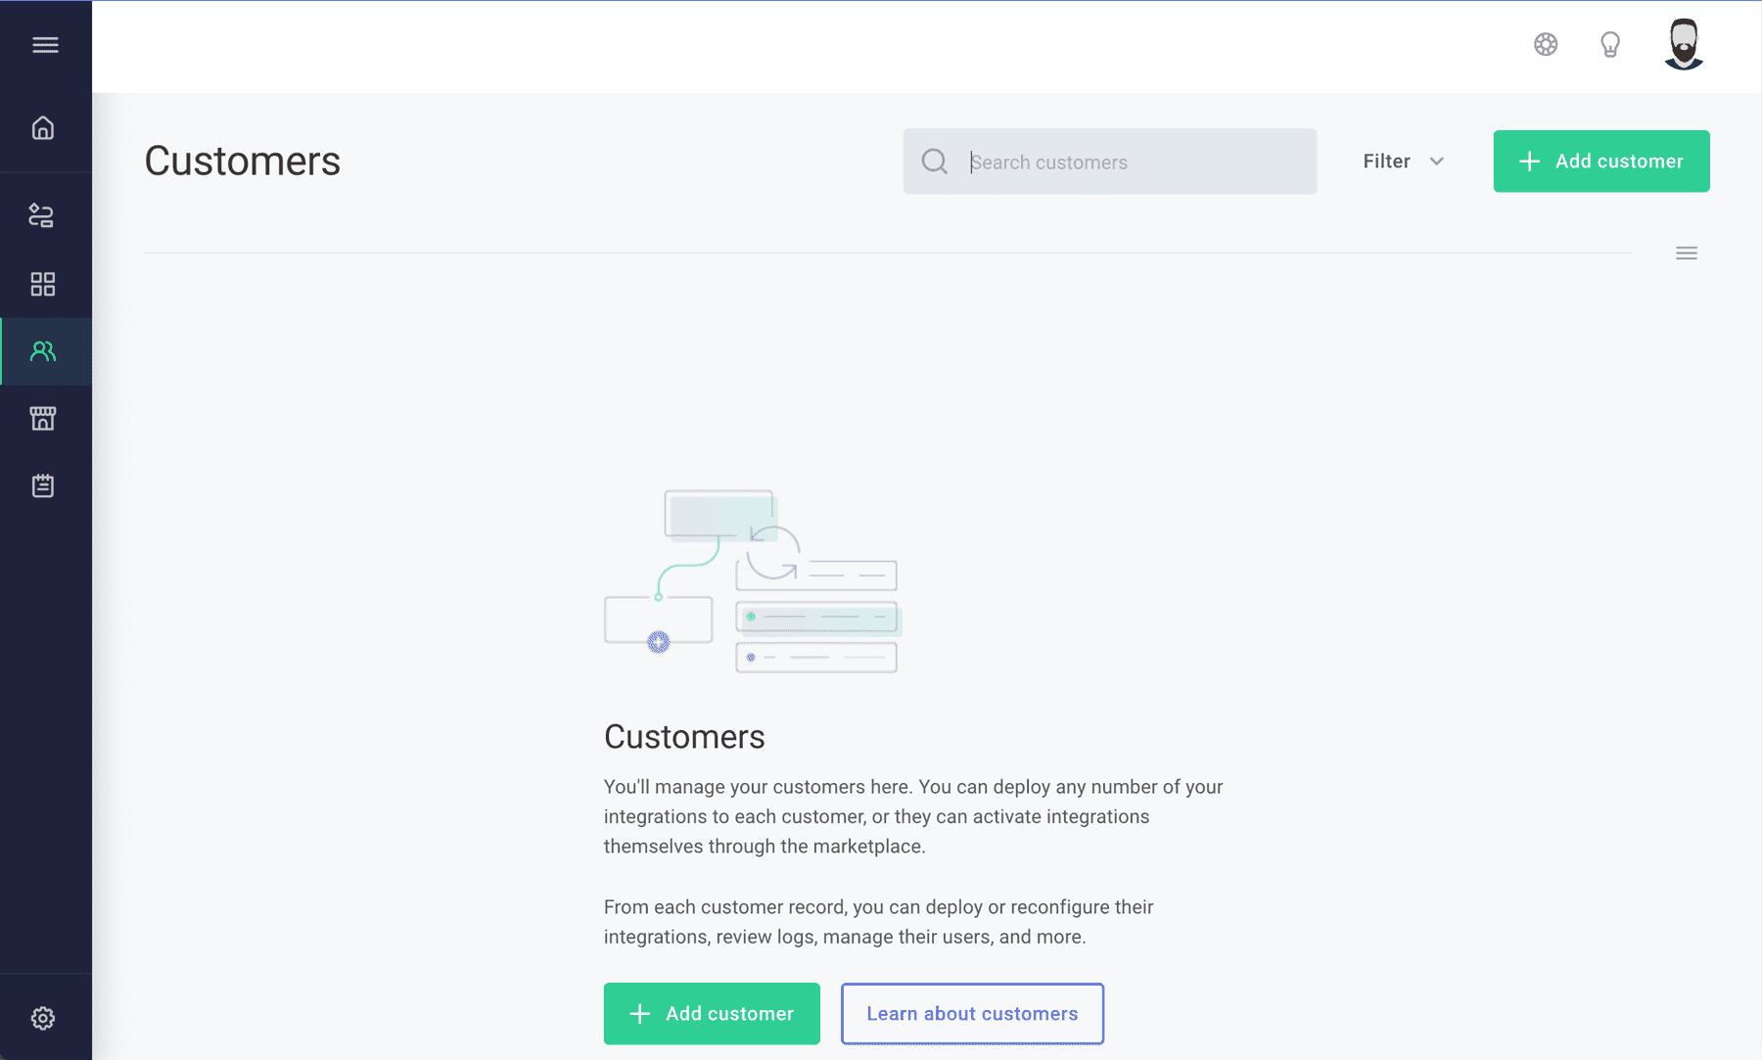Click the help wheel icon in the header
Viewport: 1762px width, 1060px height.
coord(1546,44)
